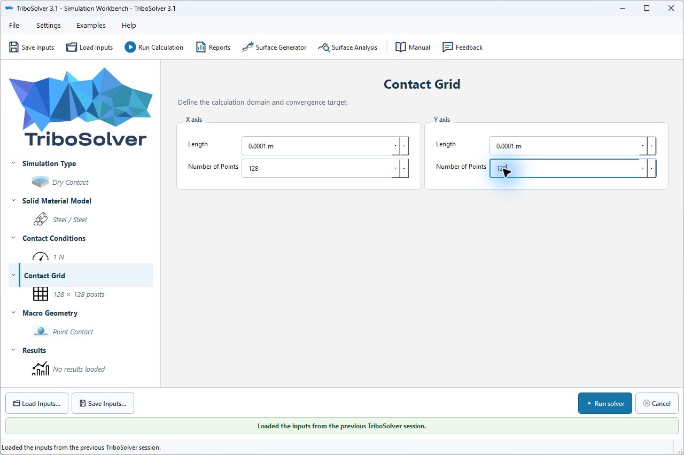Click the 'No results loaded' text entry
The height and width of the screenshot is (455, 684).
79,369
